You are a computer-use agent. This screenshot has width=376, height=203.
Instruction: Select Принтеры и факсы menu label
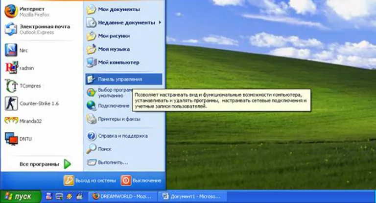119,119
